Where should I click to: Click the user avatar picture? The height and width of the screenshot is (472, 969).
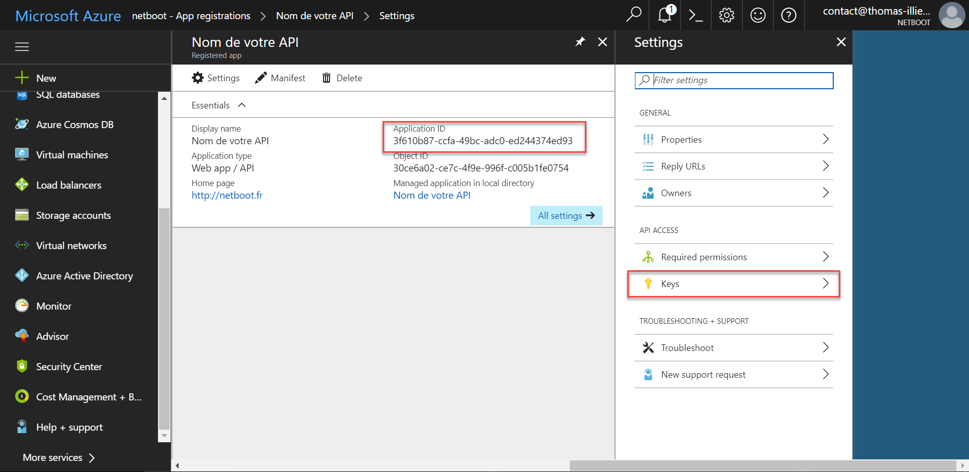[952, 15]
